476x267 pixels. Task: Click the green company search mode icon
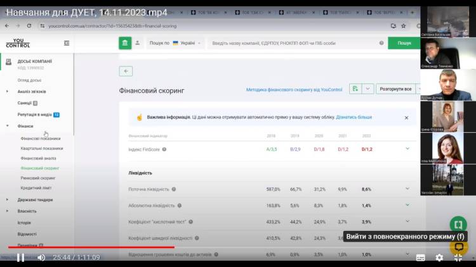pos(125,43)
